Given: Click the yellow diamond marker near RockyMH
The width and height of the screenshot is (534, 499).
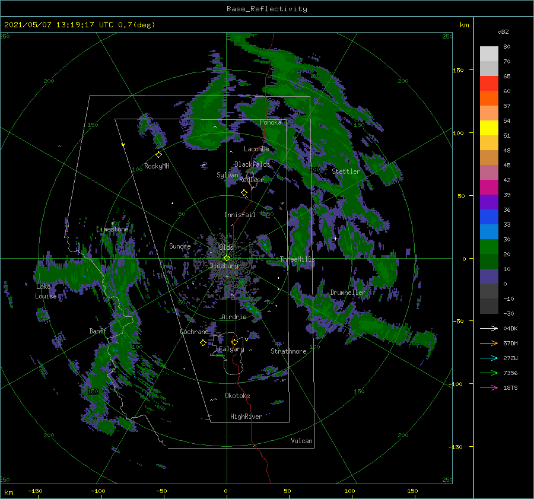Looking at the screenshot, I should pyautogui.click(x=158, y=155).
